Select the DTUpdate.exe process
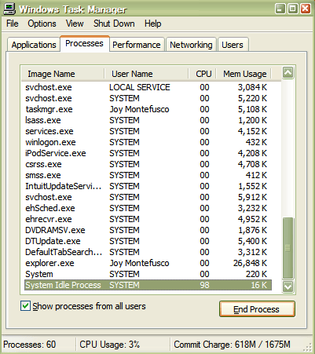Screen dimensions: 315x354 tap(148, 241)
